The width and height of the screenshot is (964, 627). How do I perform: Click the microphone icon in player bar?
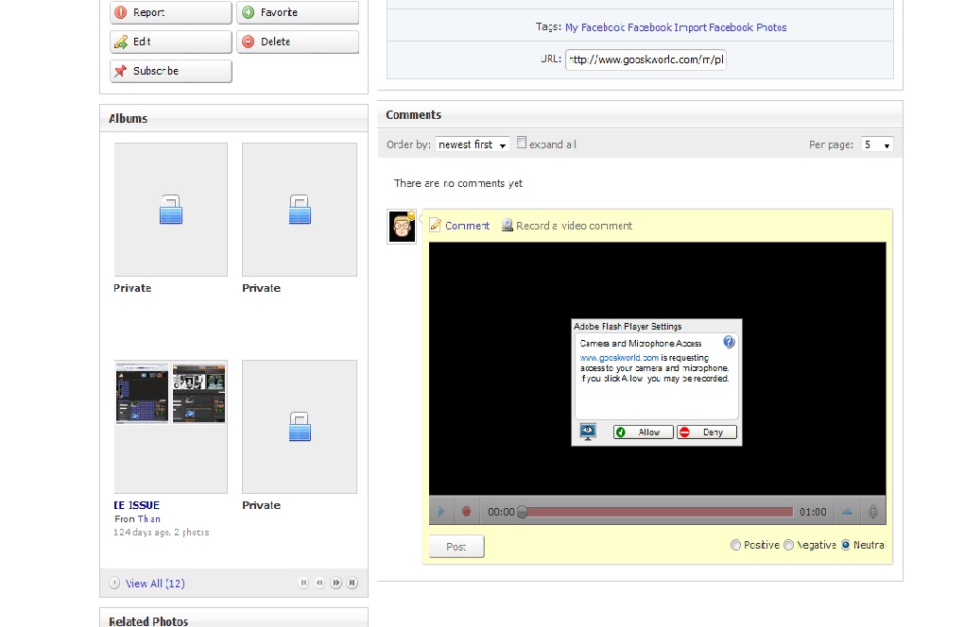873,512
